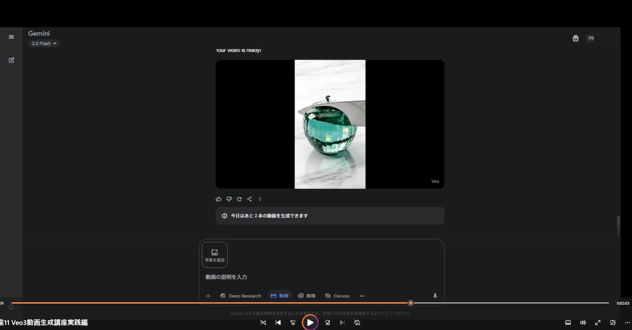Viewport: 632px width, 330px height.
Task: Skip forward 30 seconds
Action: (327, 323)
